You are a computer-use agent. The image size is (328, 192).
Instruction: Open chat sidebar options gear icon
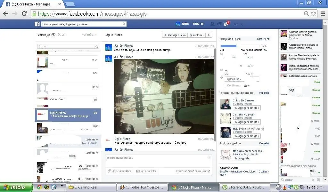tap(313, 180)
